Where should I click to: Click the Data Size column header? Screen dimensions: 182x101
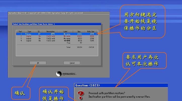click(91, 32)
